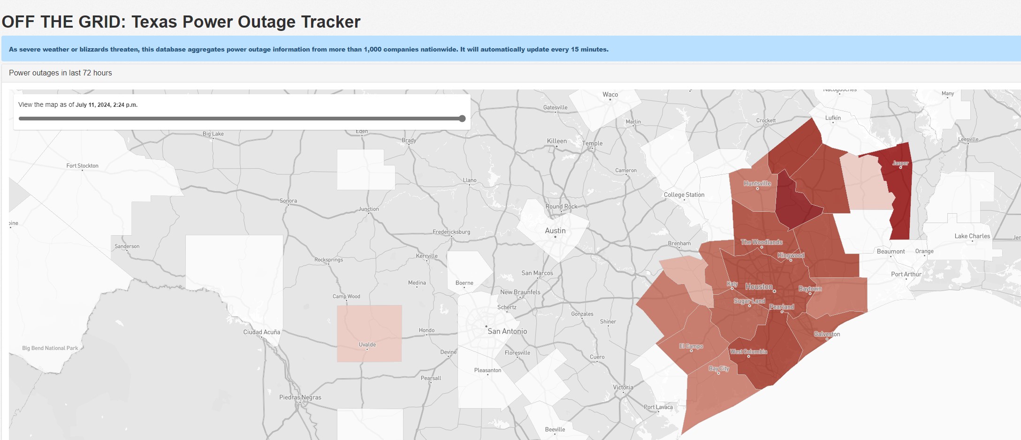Click the Lufkin label
Screen dimensions: 1021x440
pyautogui.click(x=833, y=118)
